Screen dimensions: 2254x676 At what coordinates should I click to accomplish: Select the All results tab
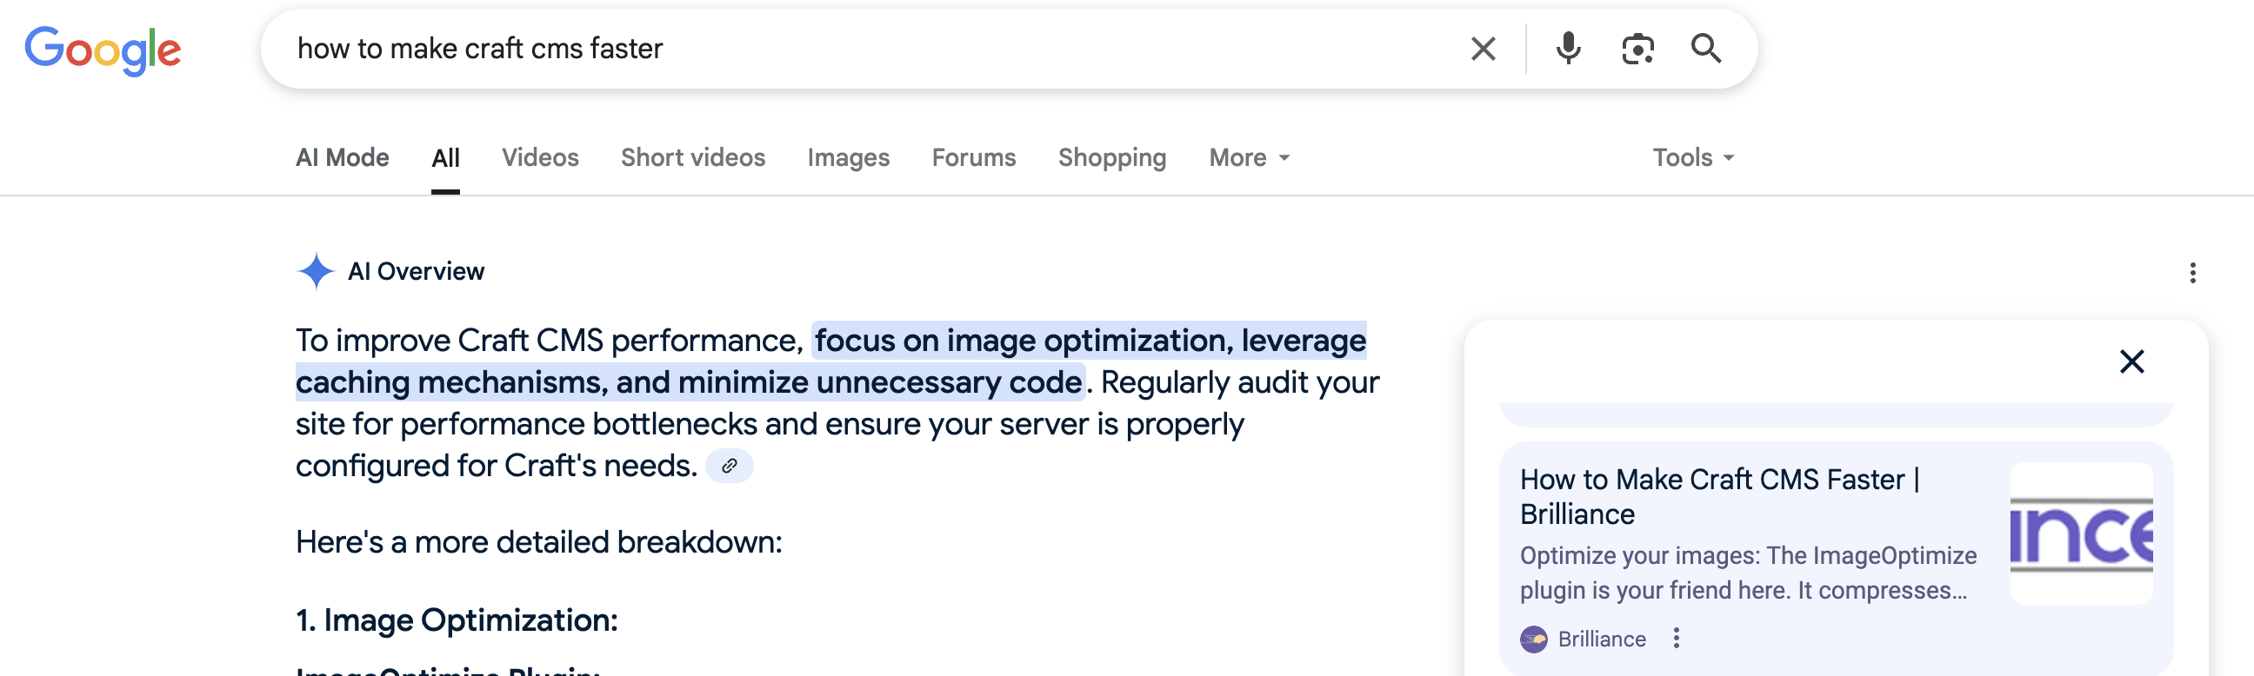(x=445, y=158)
